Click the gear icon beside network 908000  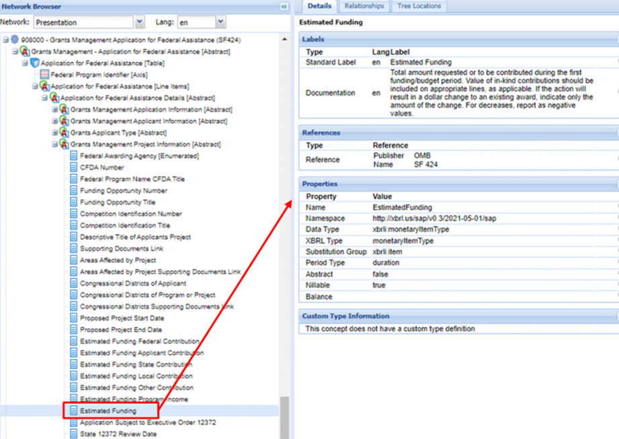(15, 40)
